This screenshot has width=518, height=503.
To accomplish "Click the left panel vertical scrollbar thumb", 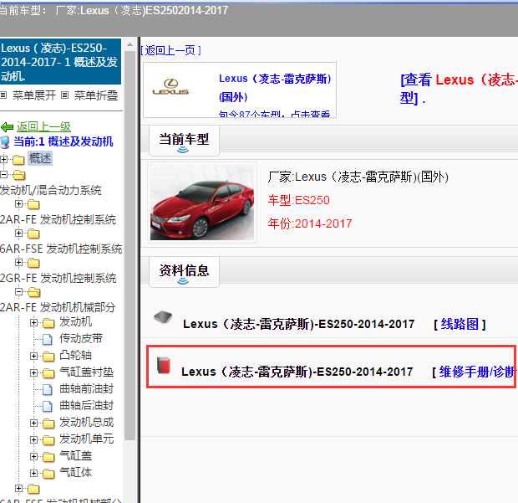I will tap(129, 245).
